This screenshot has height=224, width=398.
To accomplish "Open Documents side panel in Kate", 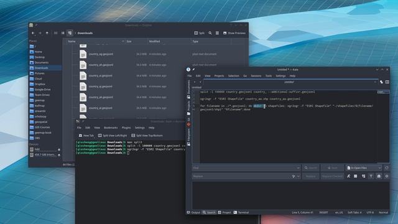I will [188, 89].
